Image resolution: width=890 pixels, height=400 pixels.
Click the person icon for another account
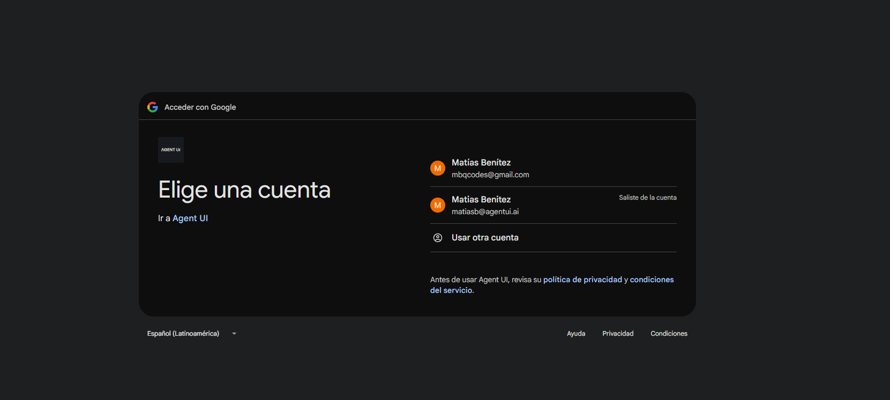point(438,238)
